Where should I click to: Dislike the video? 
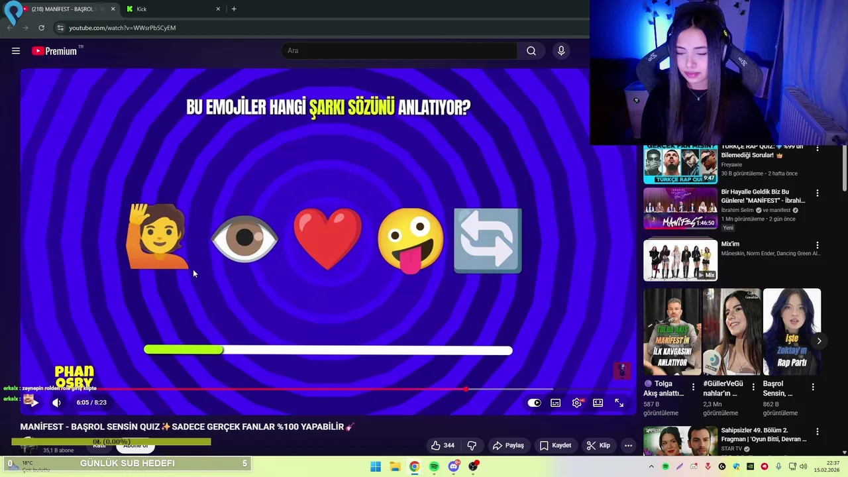click(472, 445)
